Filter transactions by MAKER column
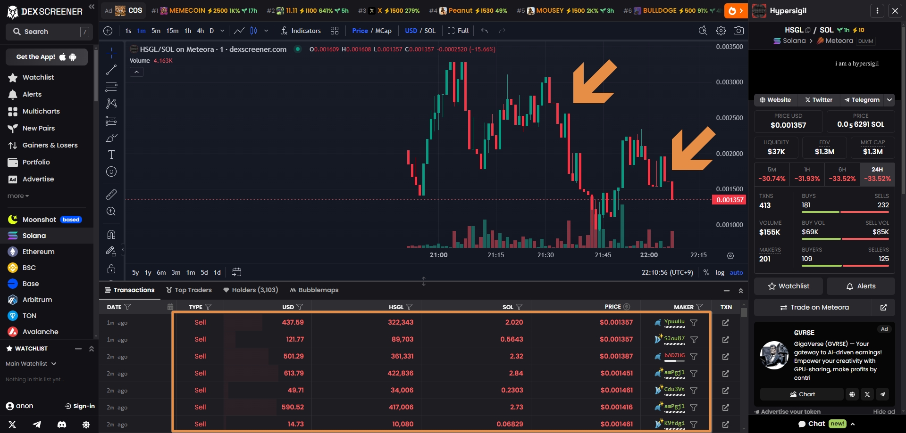Screen dimensions: 906x433 click(699, 307)
